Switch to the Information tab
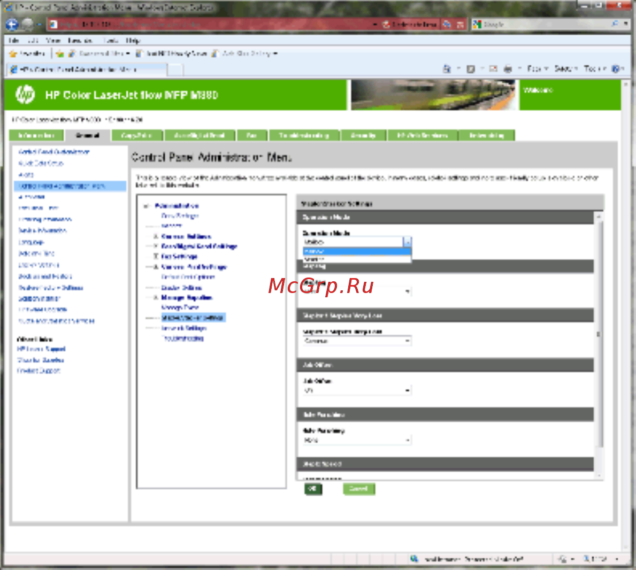636x570 pixels. point(36,135)
